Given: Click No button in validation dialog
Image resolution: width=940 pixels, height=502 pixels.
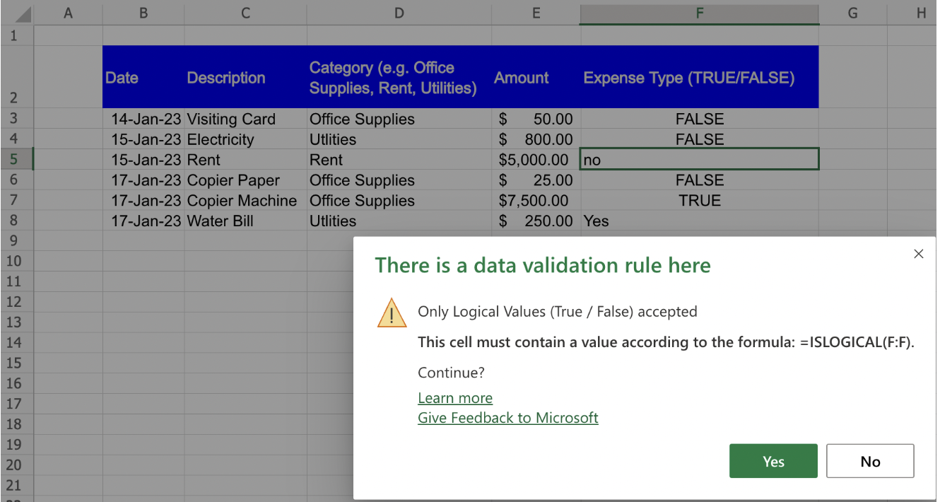Looking at the screenshot, I should pos(869,461).
